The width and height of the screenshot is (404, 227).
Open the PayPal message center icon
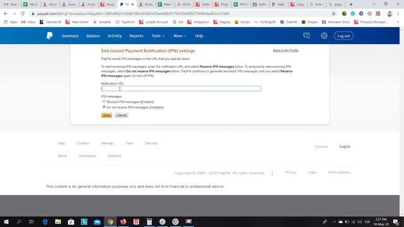tap(306, 35)
